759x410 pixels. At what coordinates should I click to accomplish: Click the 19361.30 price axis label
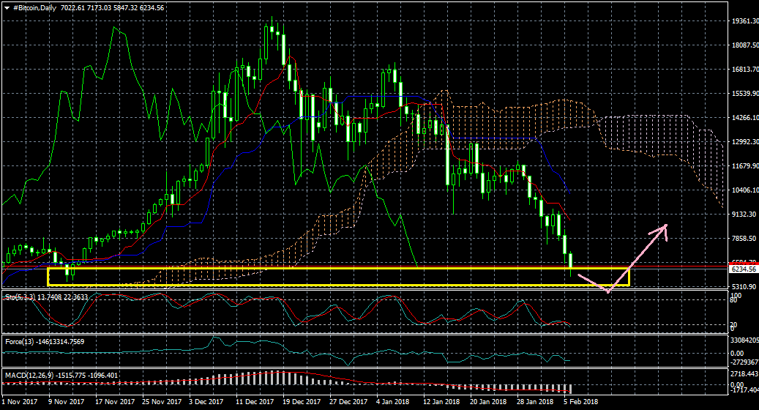744,21
